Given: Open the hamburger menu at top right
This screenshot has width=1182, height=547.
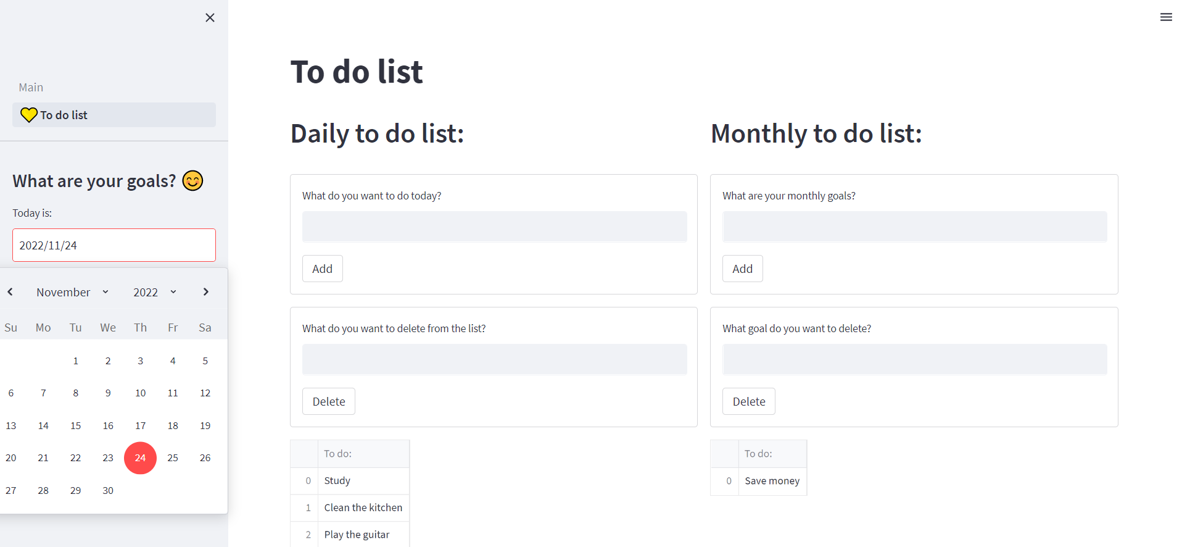Looking at the screenshot, I should 1165,17.
